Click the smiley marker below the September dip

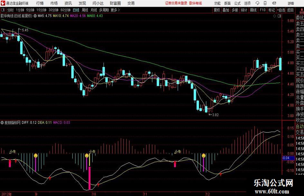[35, 156]
